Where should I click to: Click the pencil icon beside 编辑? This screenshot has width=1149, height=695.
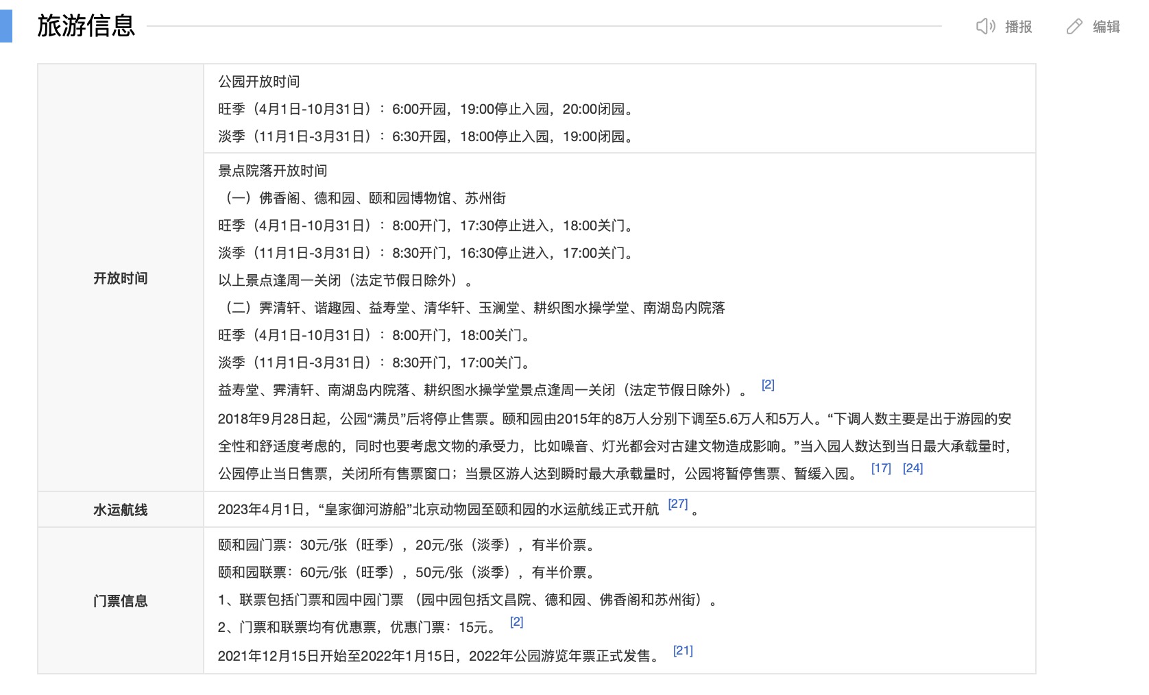pos(1074,26)
